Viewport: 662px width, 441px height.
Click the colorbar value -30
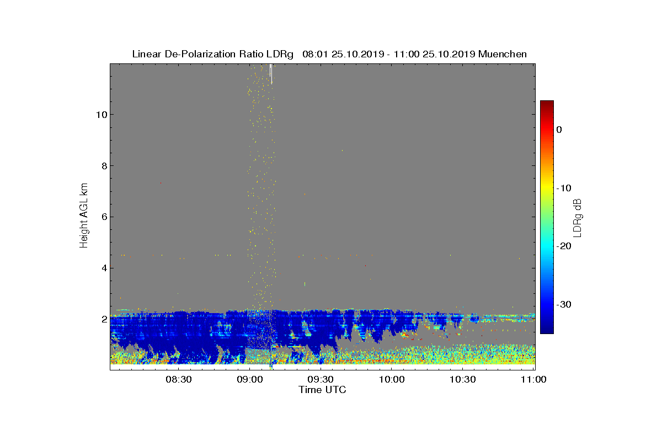563,304
